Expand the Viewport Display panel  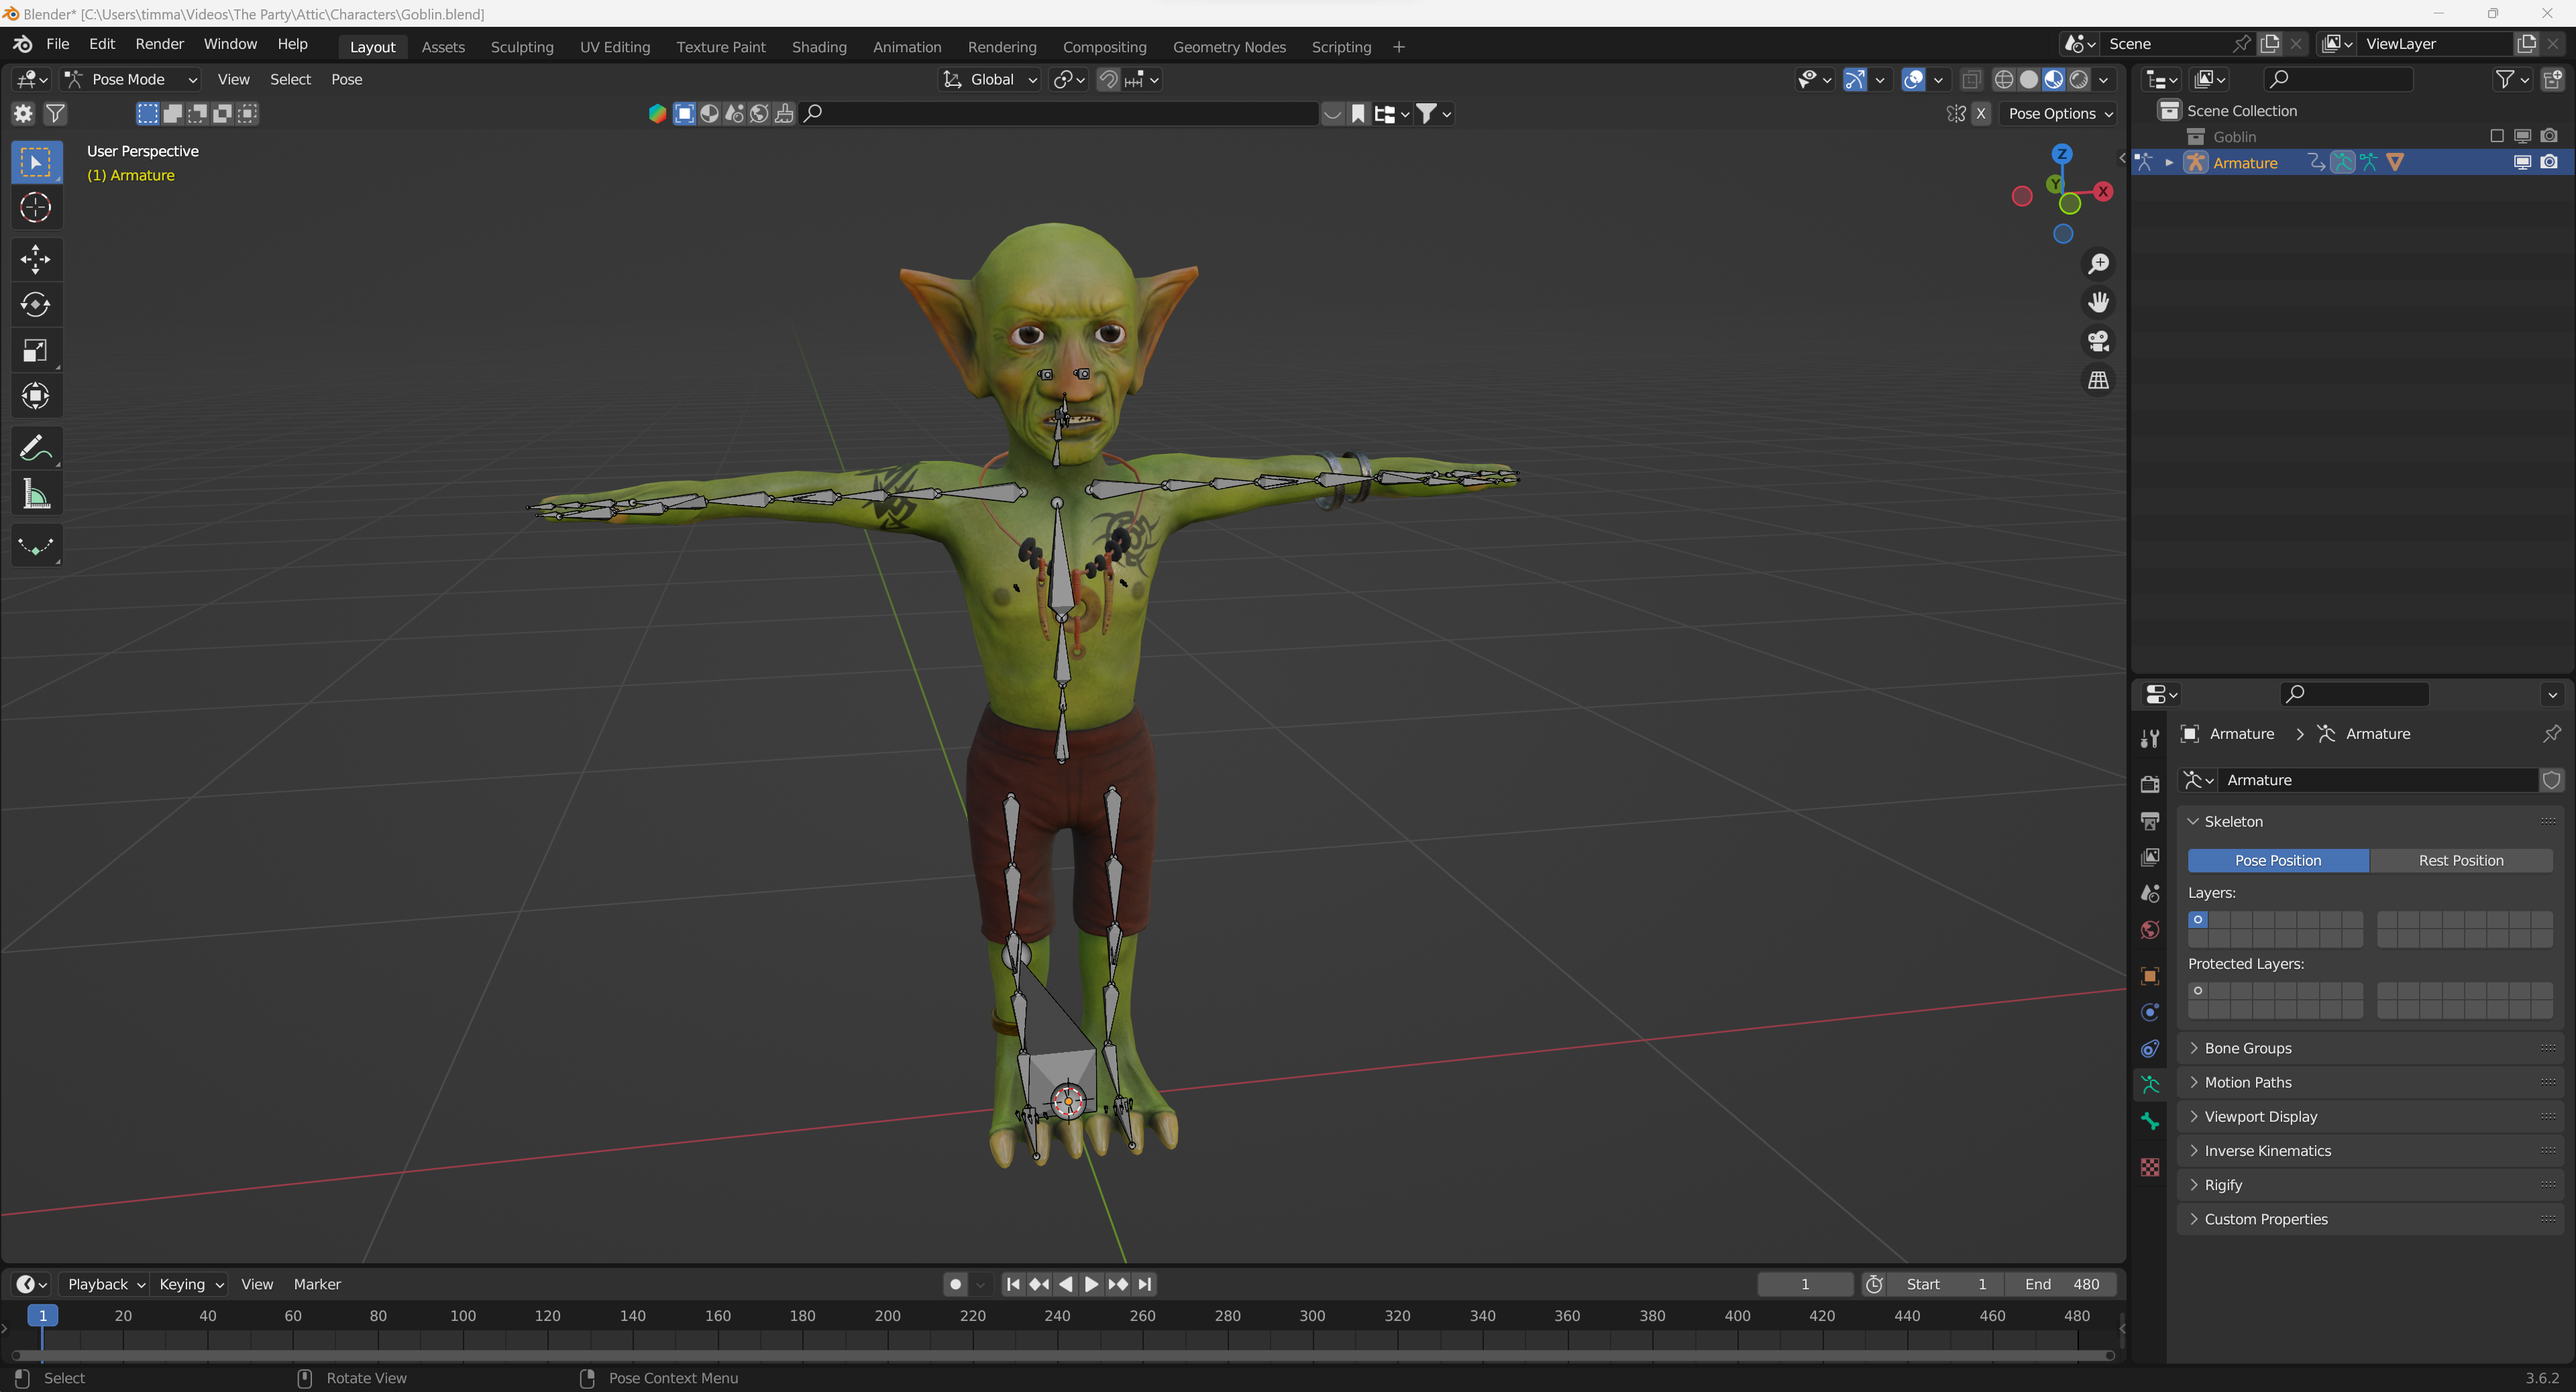pyautogui.click(x=2260, y=1117)
